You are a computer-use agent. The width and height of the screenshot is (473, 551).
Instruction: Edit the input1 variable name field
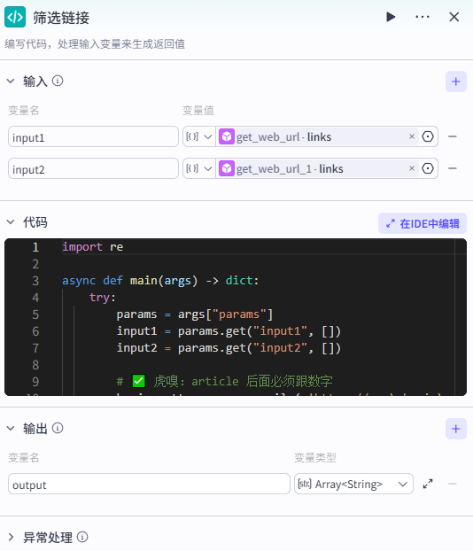click(93, 136)
